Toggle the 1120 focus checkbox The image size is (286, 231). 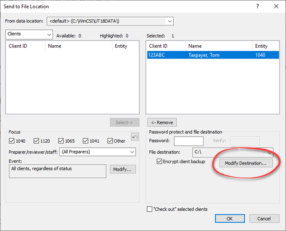[x=37, y=141]
